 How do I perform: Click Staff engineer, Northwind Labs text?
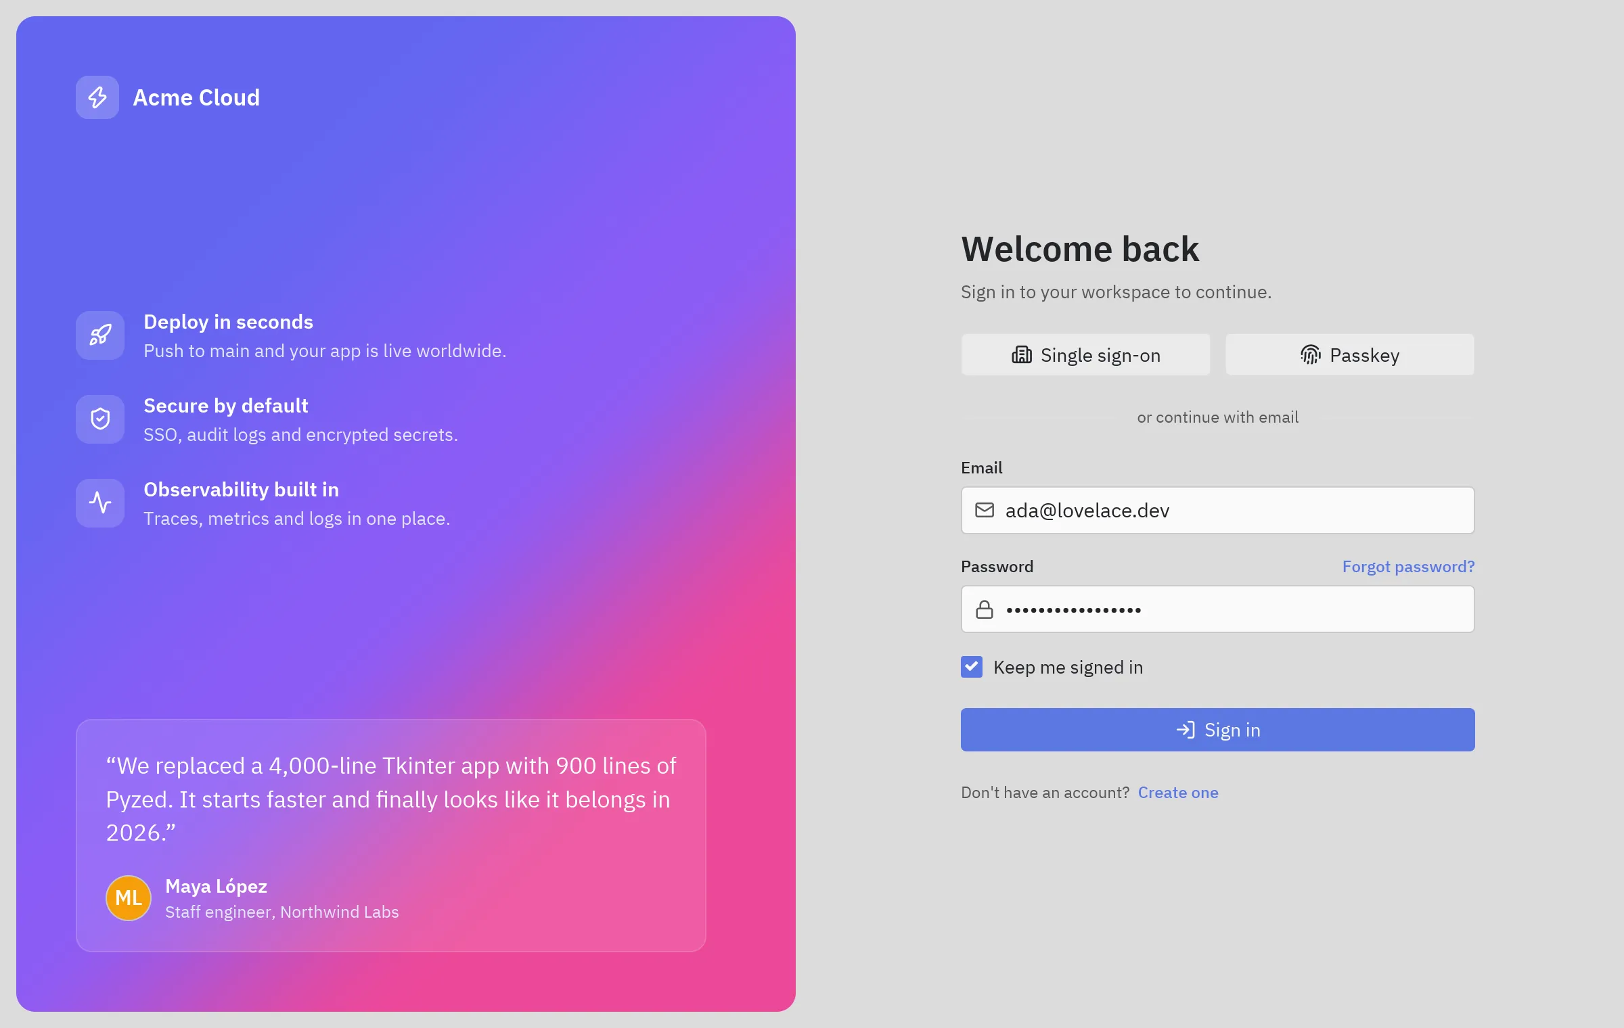(x=282, y=912)
